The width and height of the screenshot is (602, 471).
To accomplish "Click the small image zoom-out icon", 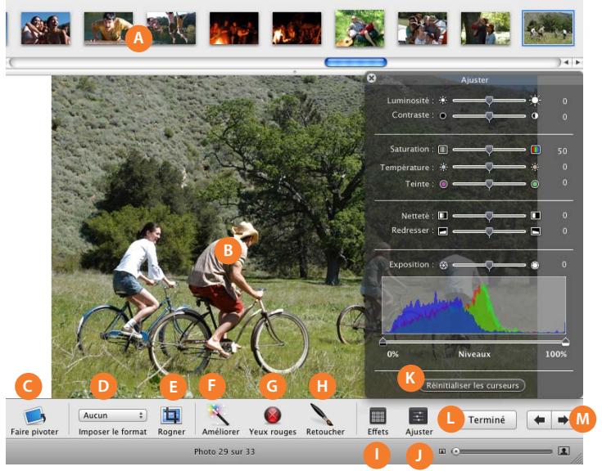I will 442,451.
